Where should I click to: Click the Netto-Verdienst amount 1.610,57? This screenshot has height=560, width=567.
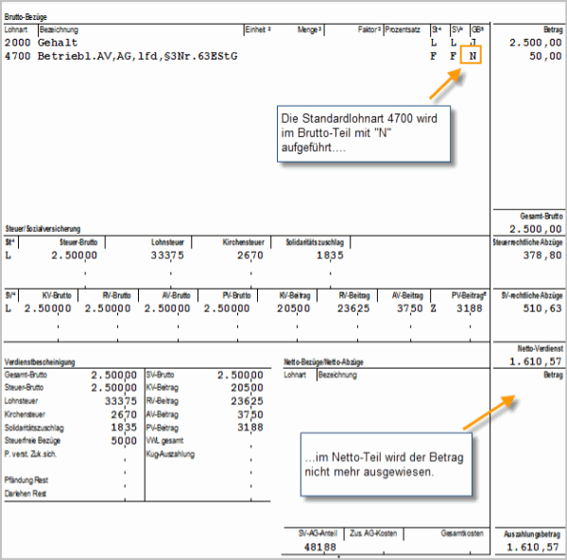coord(535,361)
